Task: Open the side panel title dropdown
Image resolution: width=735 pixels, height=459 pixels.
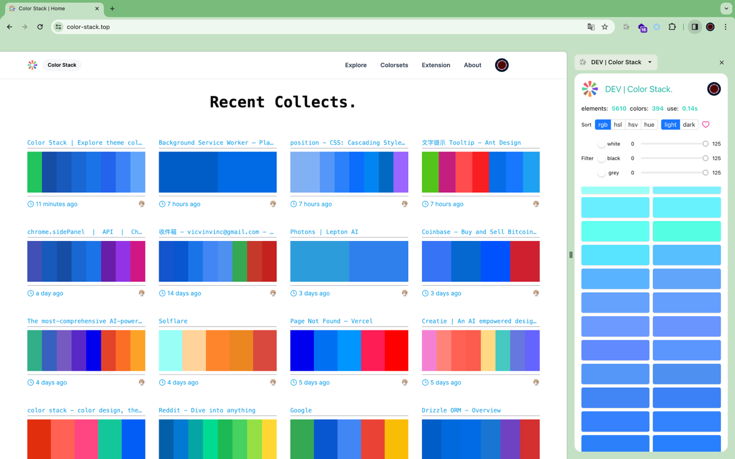Action: (x=649, y=62)
